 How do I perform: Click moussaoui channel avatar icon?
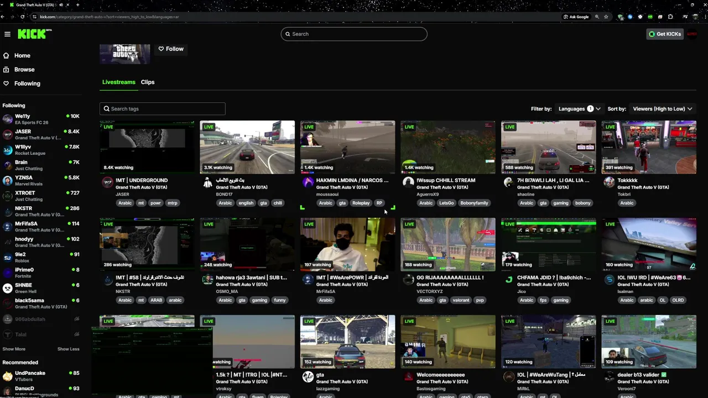point(308,182)
